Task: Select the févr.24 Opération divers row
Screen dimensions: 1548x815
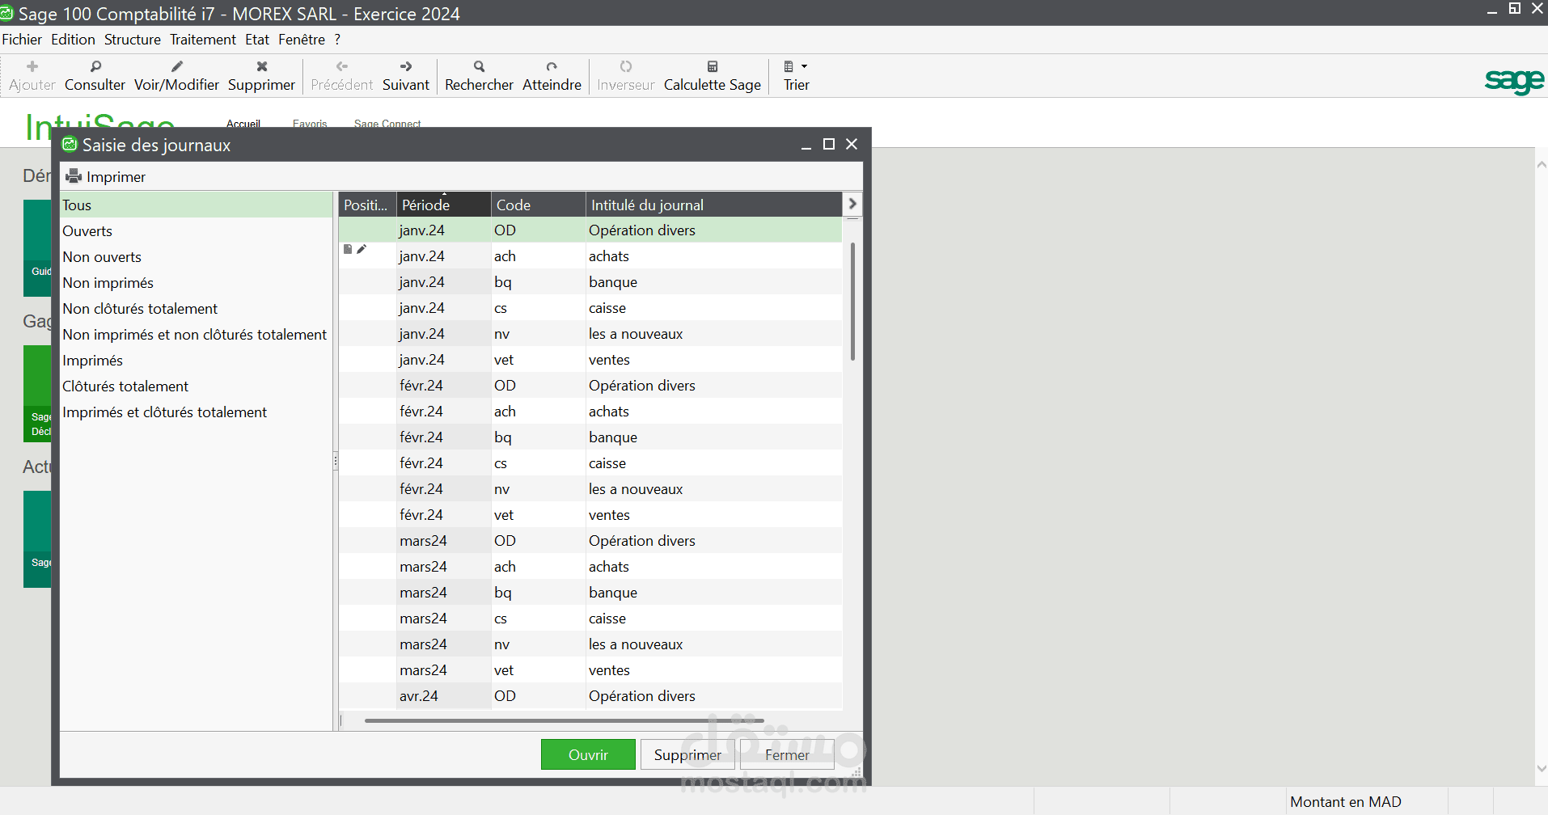Action: point(590,386)
